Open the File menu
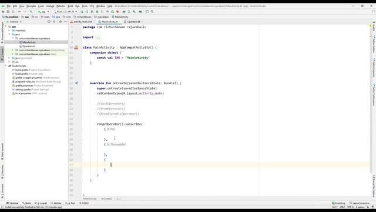Viewport: 376px width, 212px height. [x=8, y=6]
